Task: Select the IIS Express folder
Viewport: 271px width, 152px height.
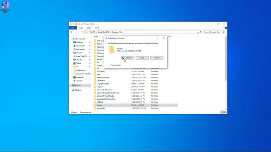Action: (x=101, y=71)
